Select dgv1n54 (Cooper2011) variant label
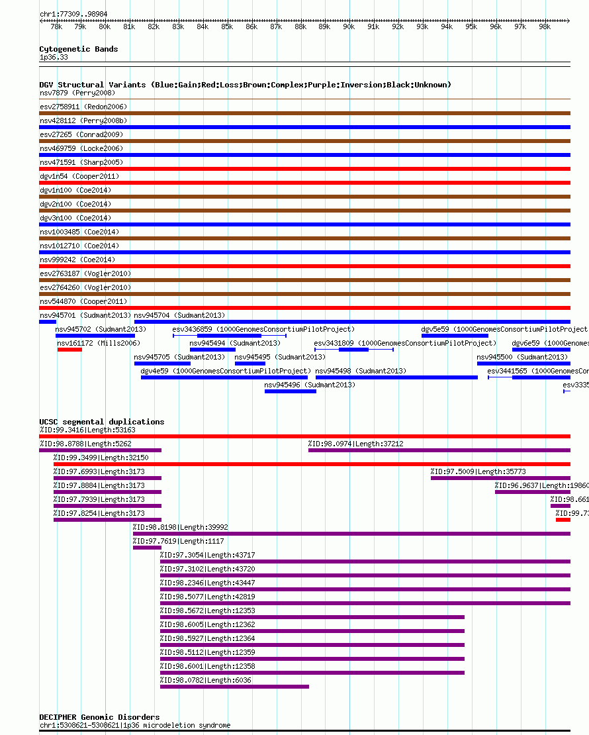589x735 pixels. 79,176
